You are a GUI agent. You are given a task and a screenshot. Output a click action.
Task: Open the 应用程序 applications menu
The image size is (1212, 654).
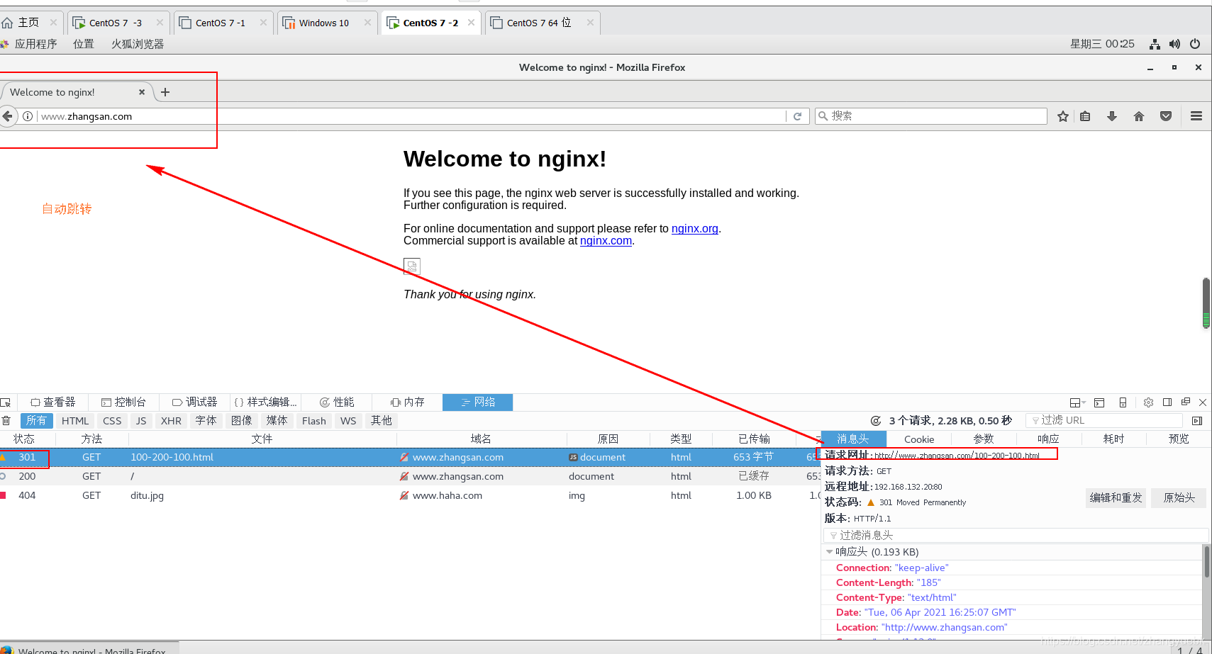pos(35,44)
